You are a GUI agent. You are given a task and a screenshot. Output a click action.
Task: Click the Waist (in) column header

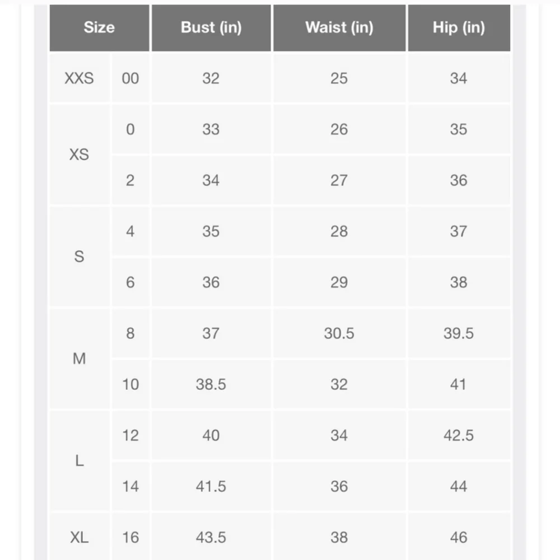339,27
